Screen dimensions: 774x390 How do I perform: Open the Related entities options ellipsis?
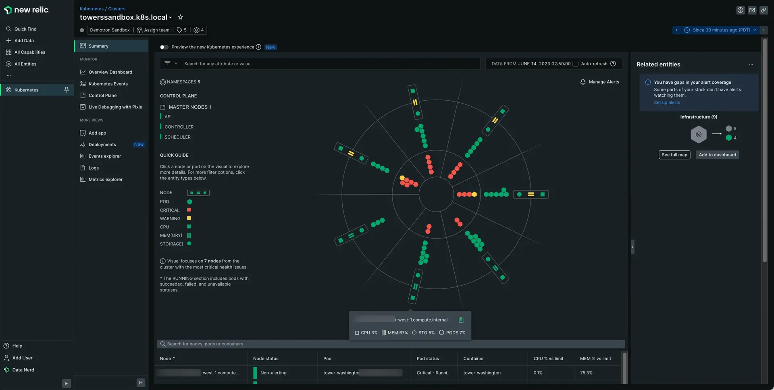point(751,64)
